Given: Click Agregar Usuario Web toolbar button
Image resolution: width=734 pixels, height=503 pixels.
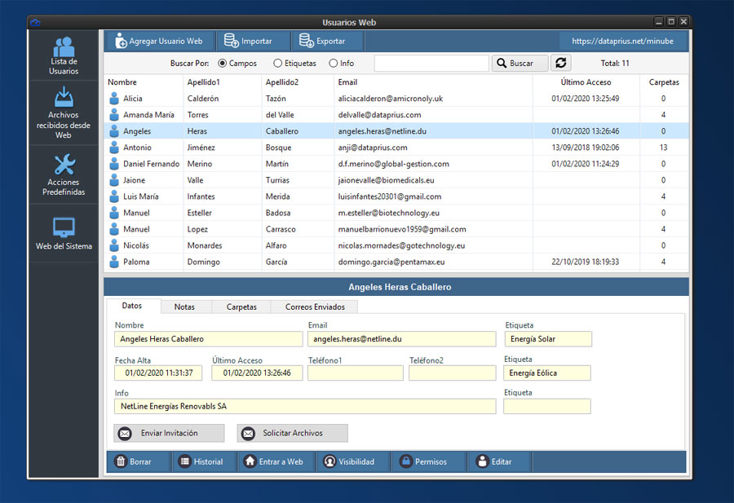Looking at the screenshot, I should [159, 42].
